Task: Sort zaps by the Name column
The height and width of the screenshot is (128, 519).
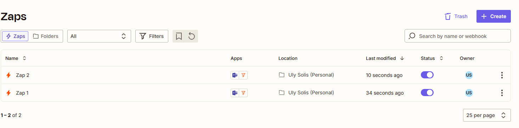Action: (x=16, y=58)
